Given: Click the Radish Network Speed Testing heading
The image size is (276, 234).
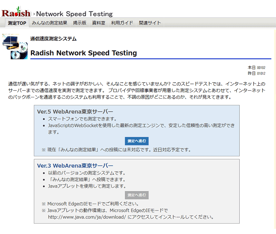Looking at the screenshot, I should tap(83, 53).
